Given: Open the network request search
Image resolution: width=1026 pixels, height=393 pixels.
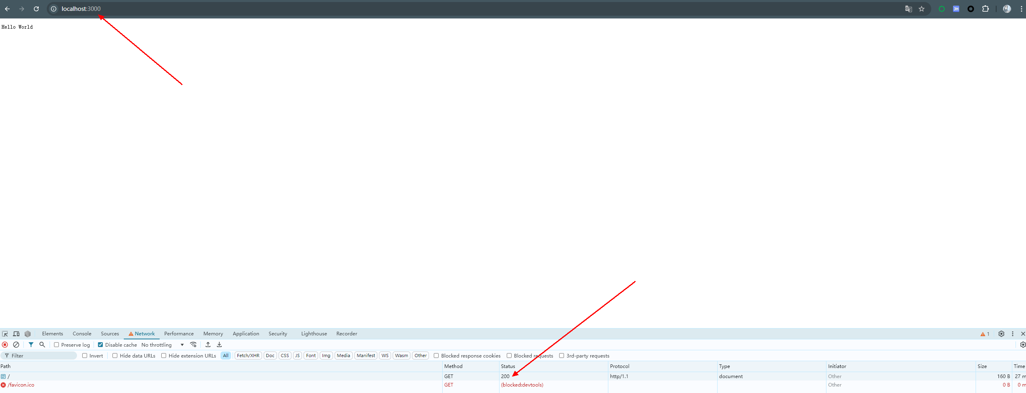Looking at the screenshot, I should tap(42, 345).
